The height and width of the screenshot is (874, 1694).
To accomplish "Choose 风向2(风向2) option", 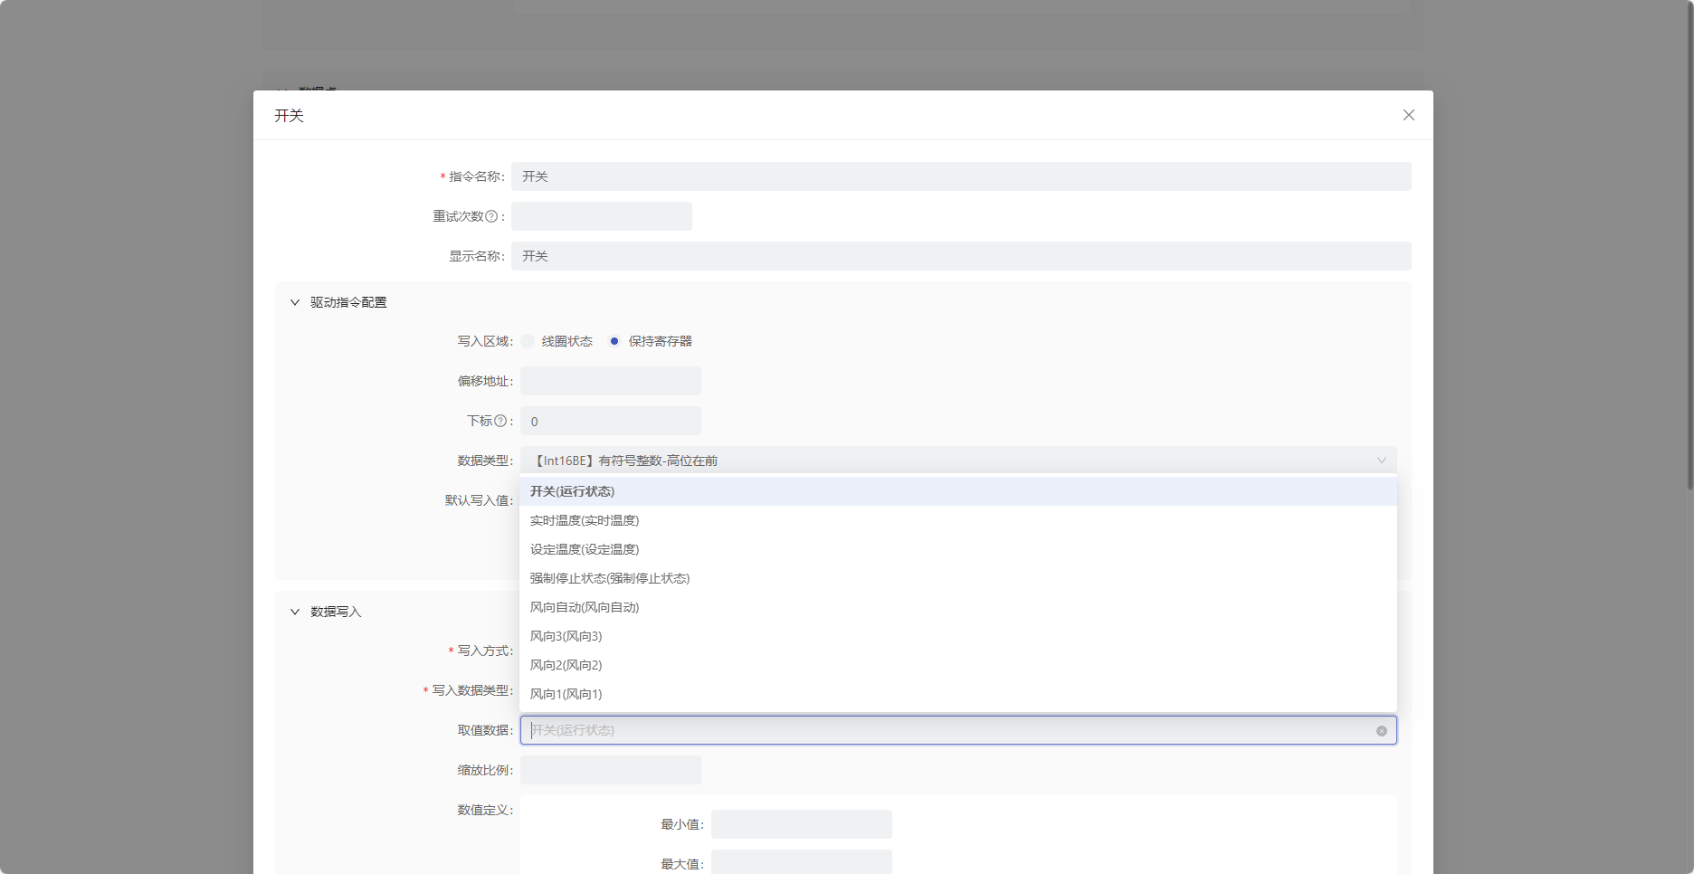I will [958, 665].
